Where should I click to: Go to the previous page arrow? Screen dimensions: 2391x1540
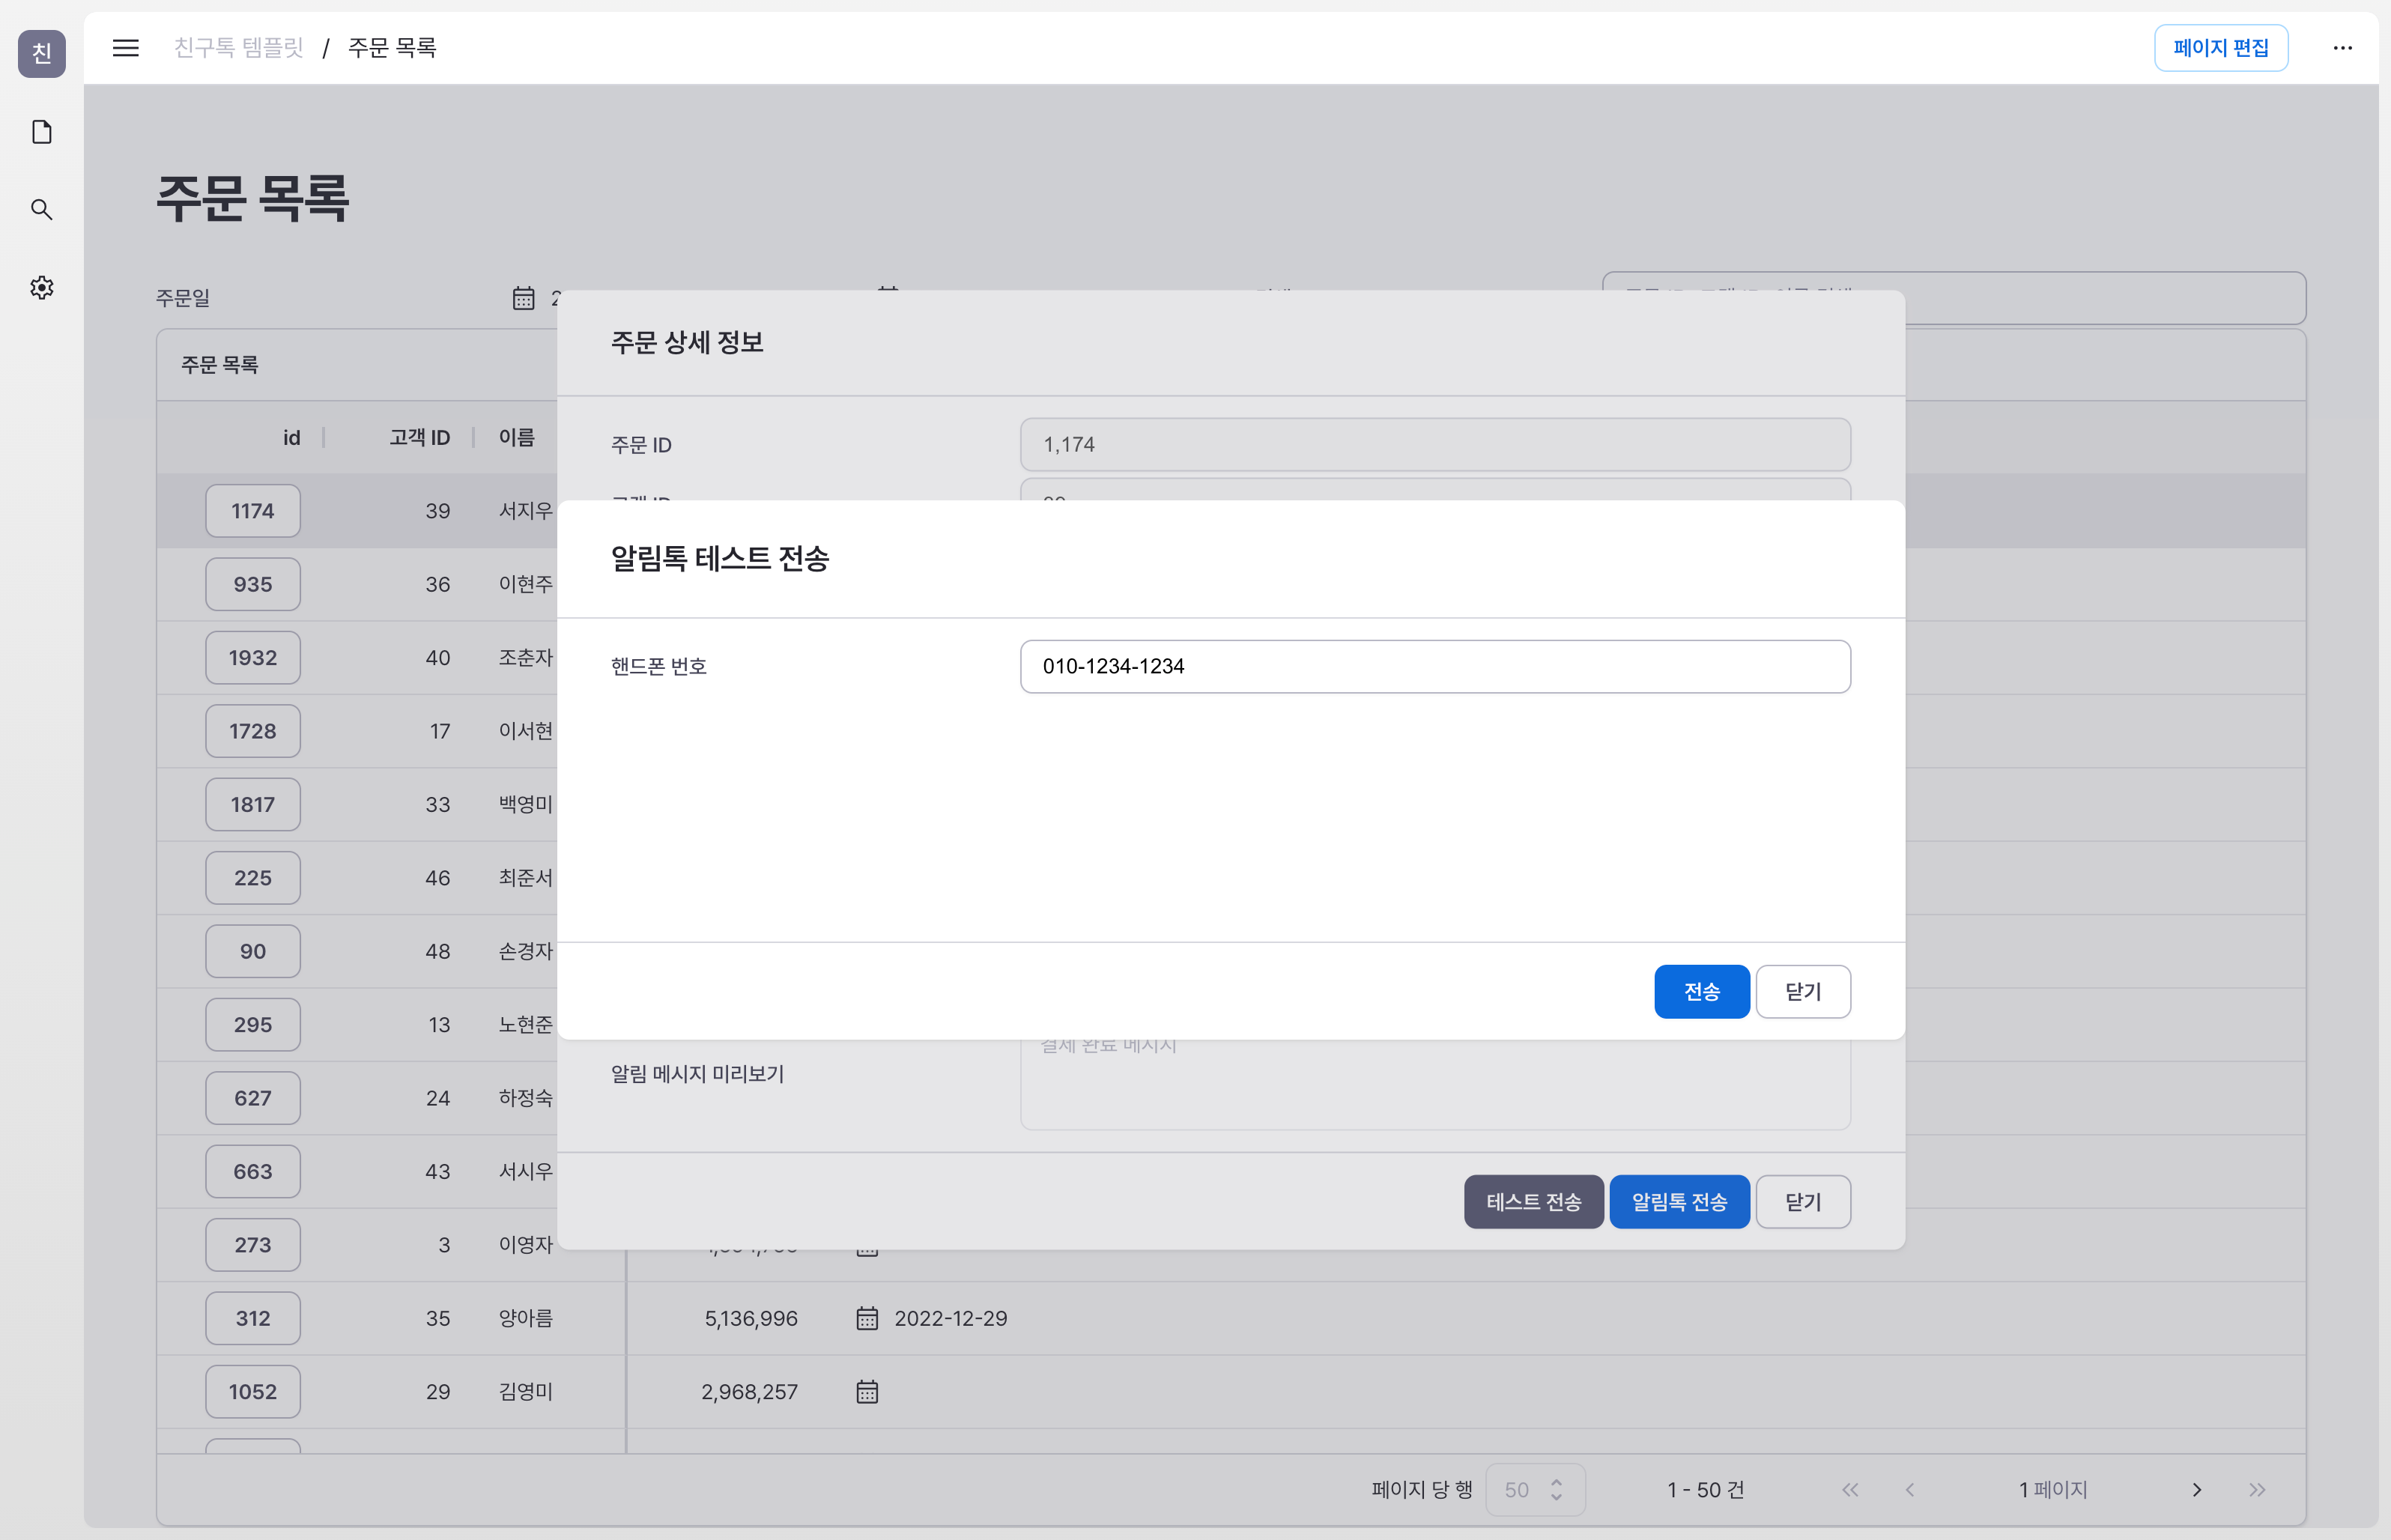(x=1910, y=1490)
